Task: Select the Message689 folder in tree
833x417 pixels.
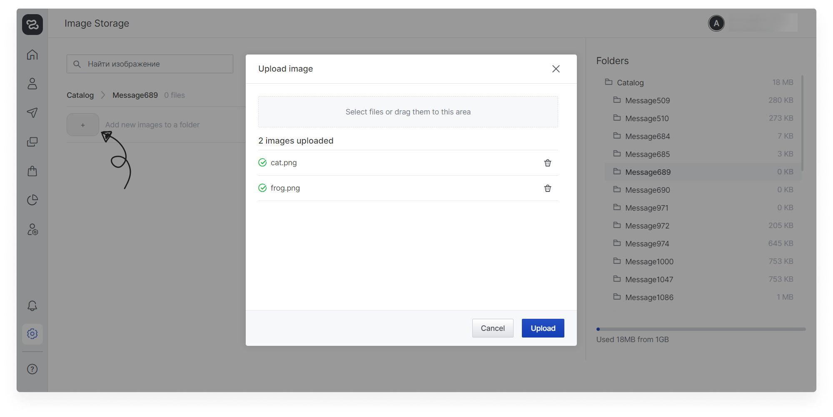Action: (x=648, y=172)
